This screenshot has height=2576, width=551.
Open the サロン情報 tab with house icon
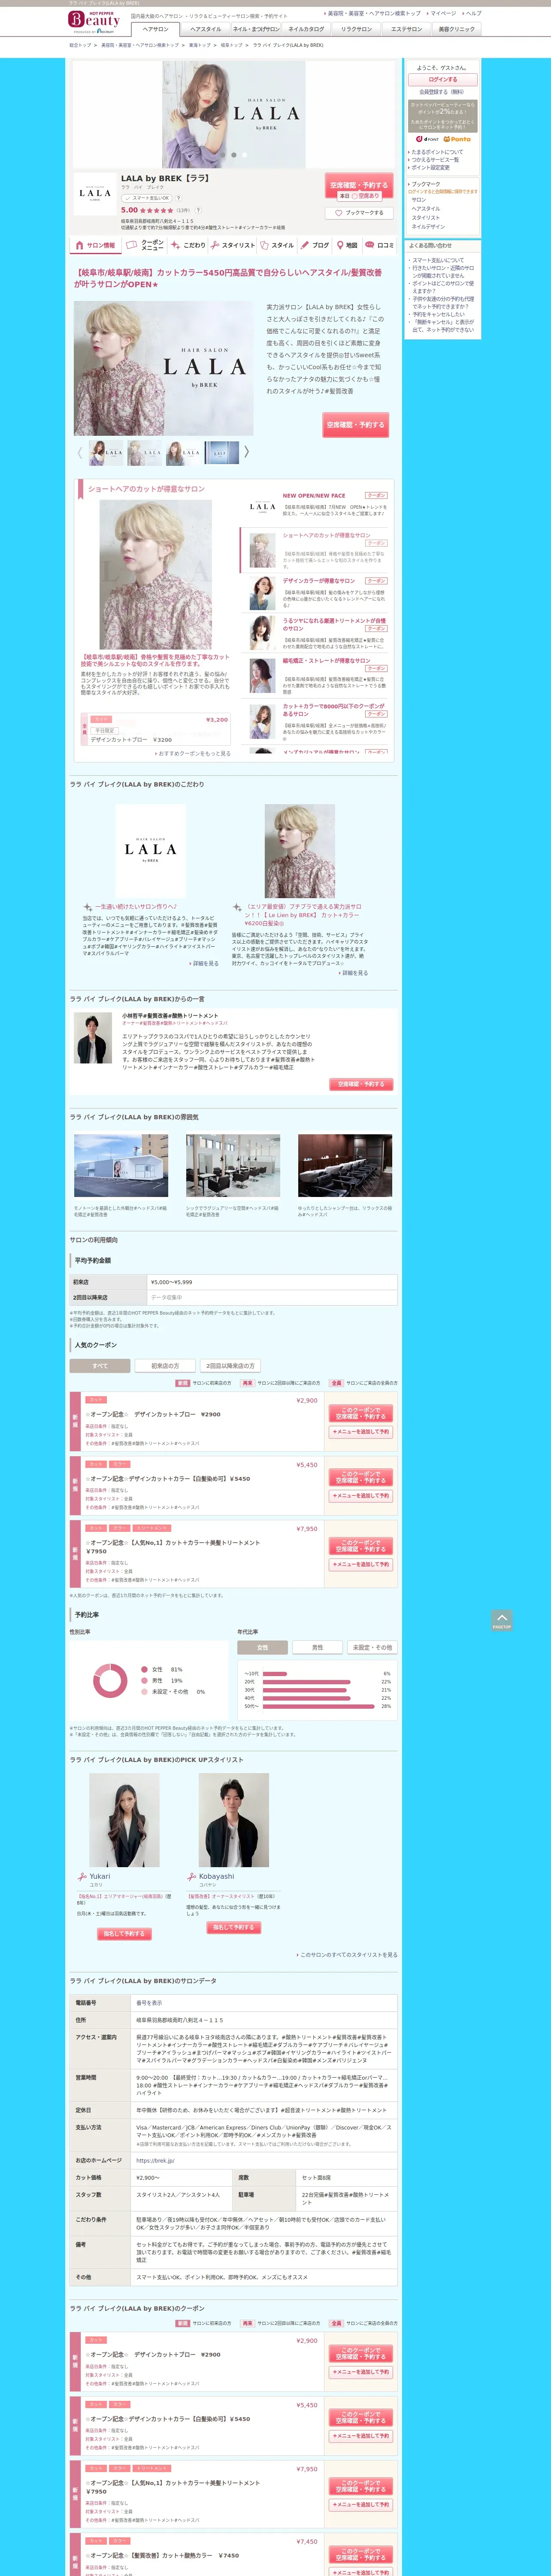[x=96, y=245]
